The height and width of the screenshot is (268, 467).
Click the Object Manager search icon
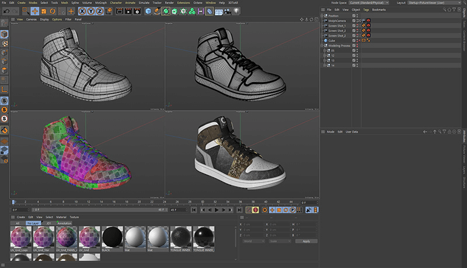tap(445, 10)
